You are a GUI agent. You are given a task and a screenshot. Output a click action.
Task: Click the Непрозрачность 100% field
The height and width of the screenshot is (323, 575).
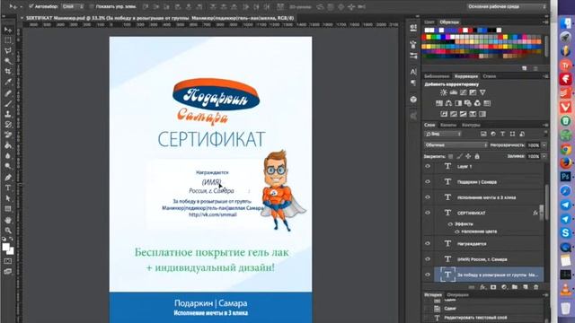tap(533, 145)
